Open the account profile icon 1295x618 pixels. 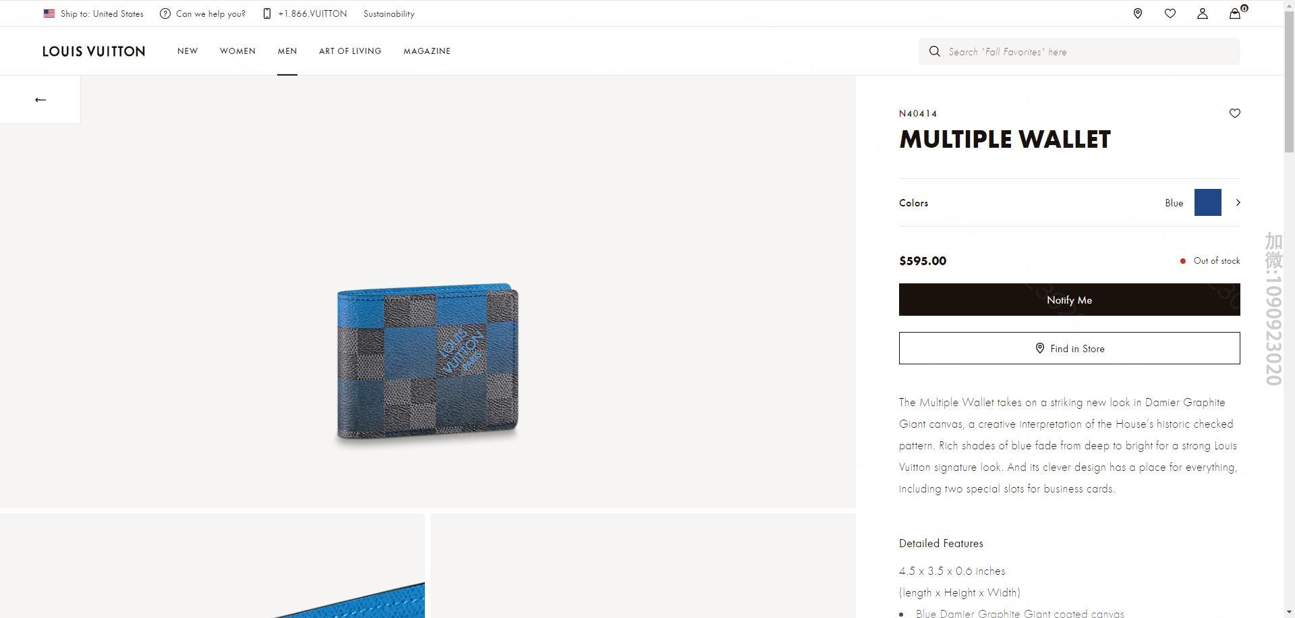1203,13
